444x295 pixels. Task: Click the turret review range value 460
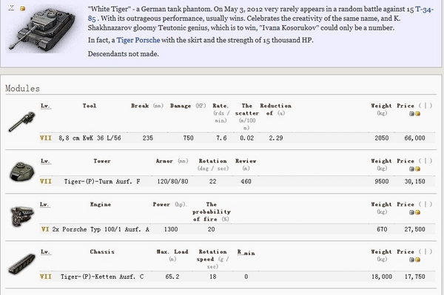point(246,181)
